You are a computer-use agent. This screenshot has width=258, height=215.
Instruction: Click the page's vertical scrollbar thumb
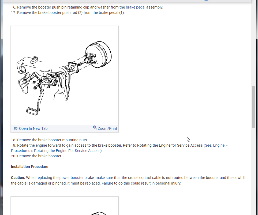(x=253, y=107)
